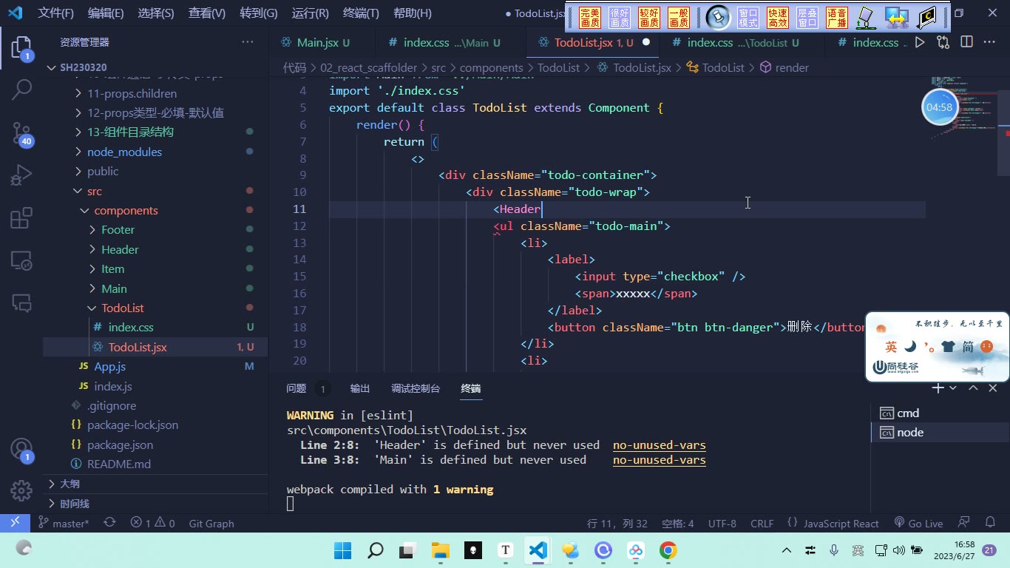Image resolution: width=1010 pixels, height=568 pixels.
Task: Open the terminal launch profile dropdown arrow
Action: 953,388
